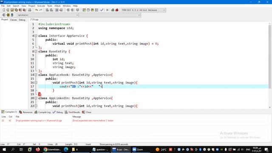Switch to the Project side tab

click(5, 20)
